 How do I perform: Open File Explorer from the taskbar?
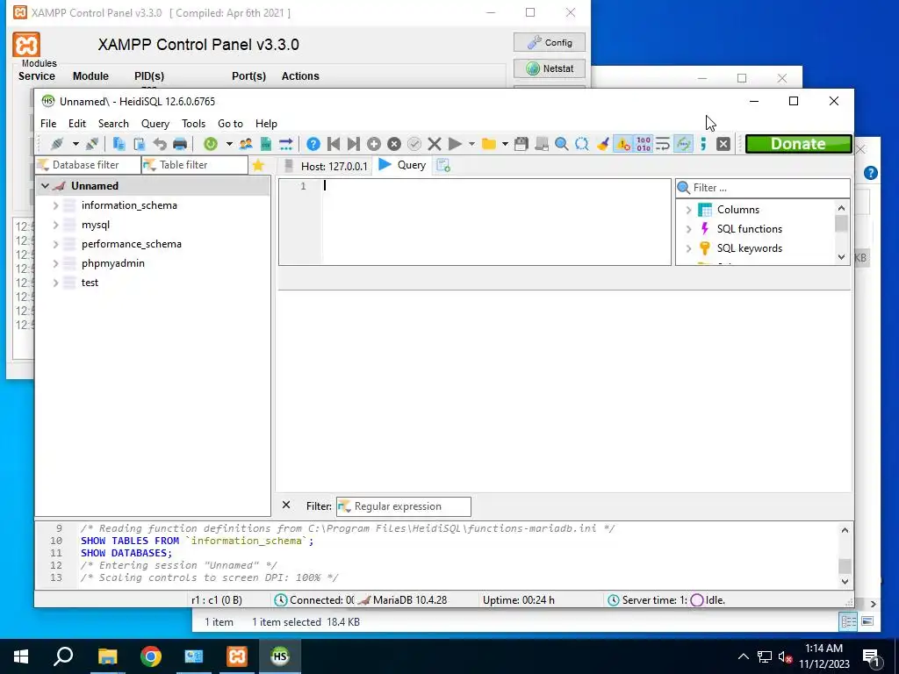pyautogui.click(x=107, y=656)
